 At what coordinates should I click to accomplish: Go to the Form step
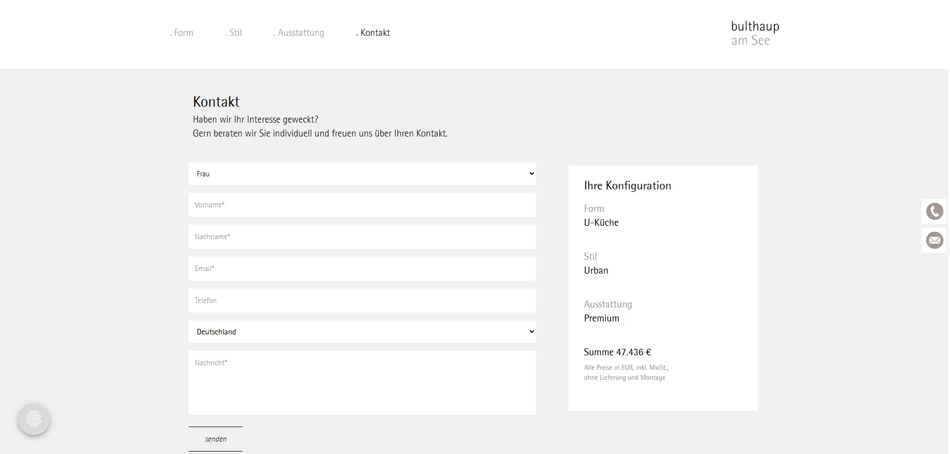(x=182, y=33)
